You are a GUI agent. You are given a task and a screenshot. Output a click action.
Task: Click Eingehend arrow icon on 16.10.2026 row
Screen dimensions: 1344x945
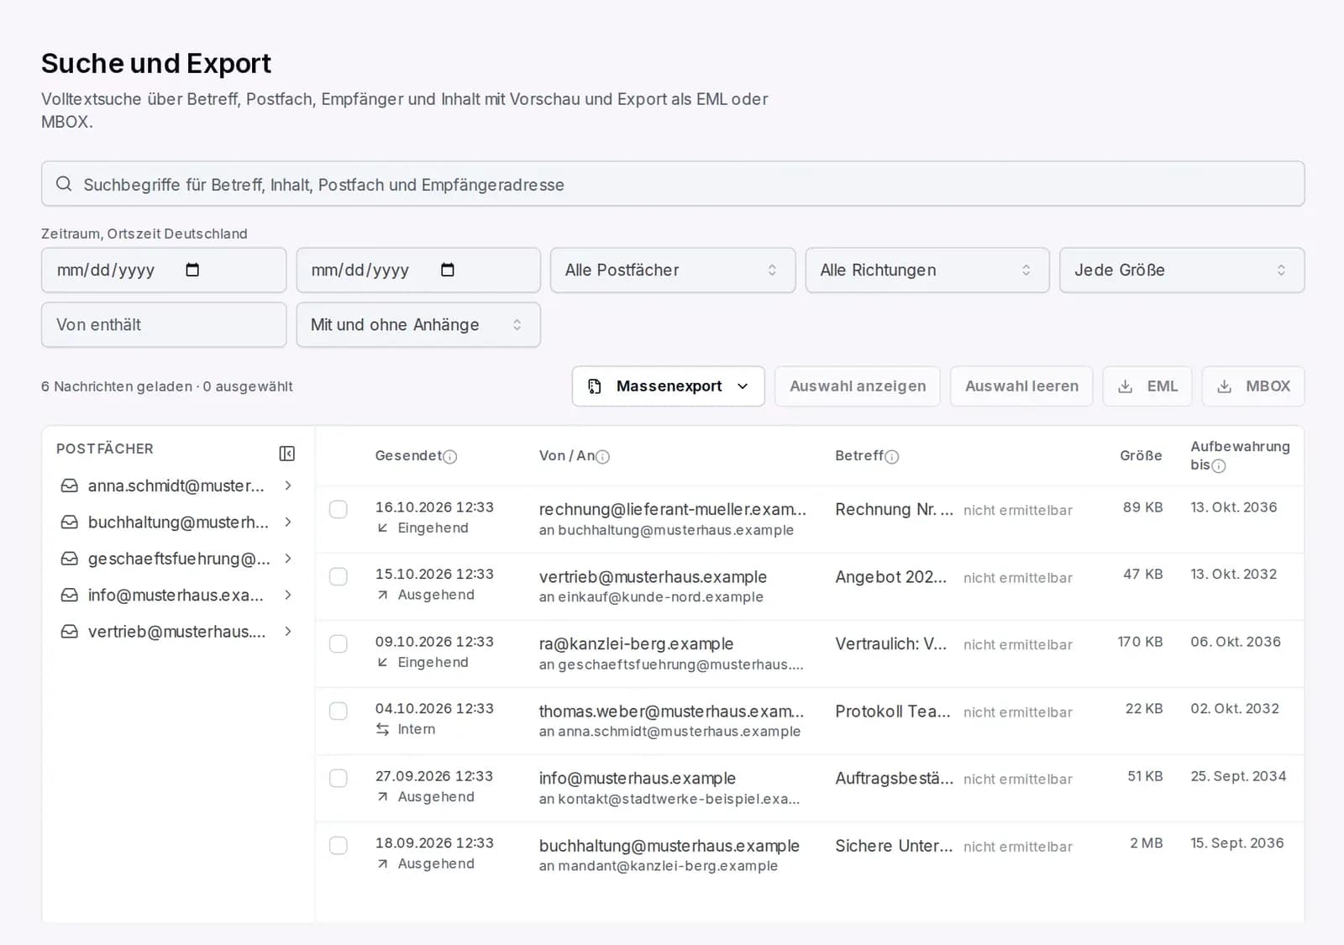(x=383, y=528)
